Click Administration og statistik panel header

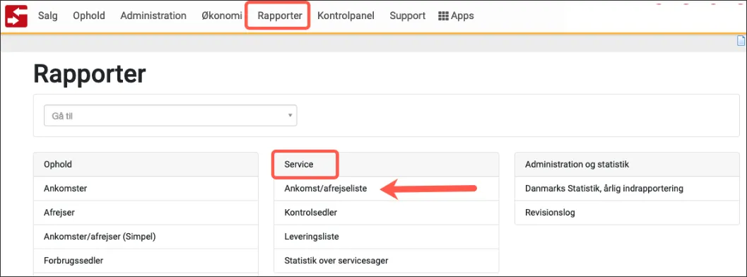[x=627, y=164]
